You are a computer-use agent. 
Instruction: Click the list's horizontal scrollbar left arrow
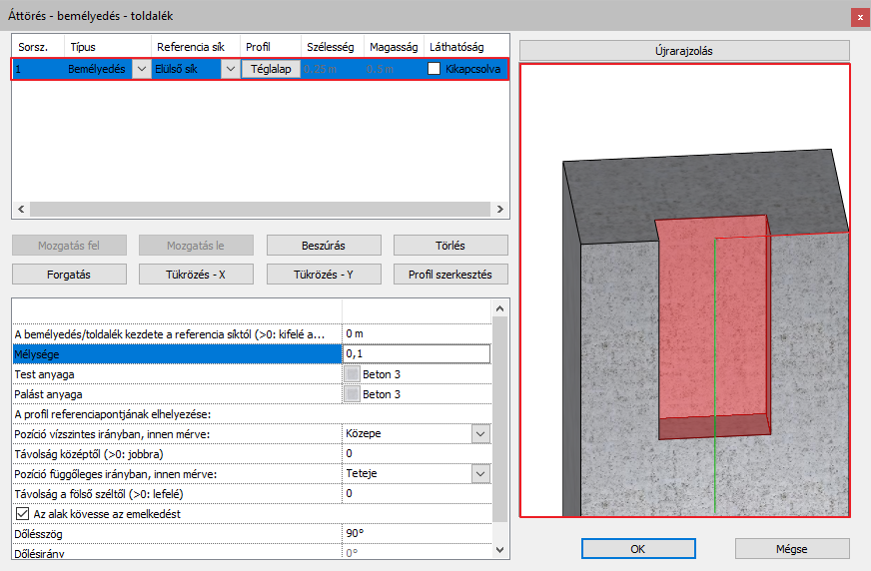[21, 210]
